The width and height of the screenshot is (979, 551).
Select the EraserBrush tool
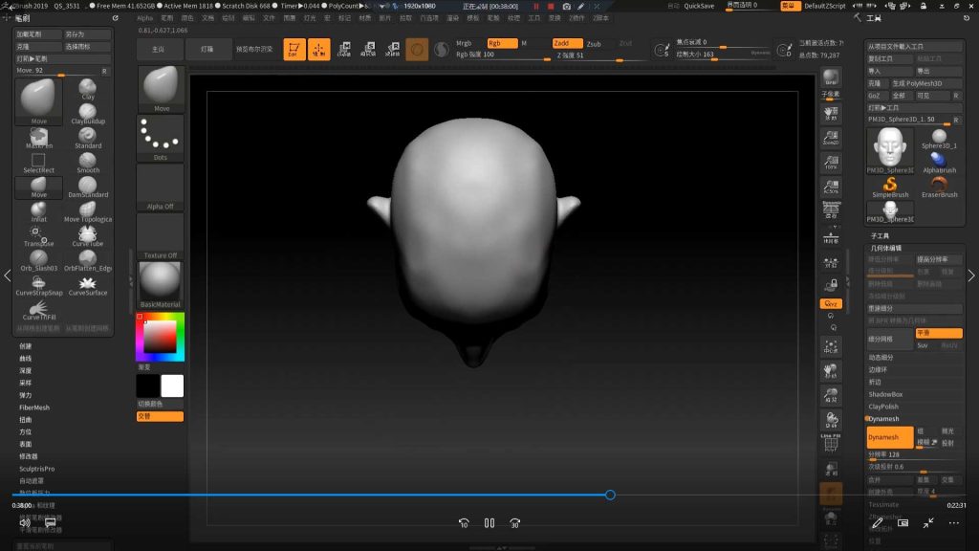tap(939, 184)
